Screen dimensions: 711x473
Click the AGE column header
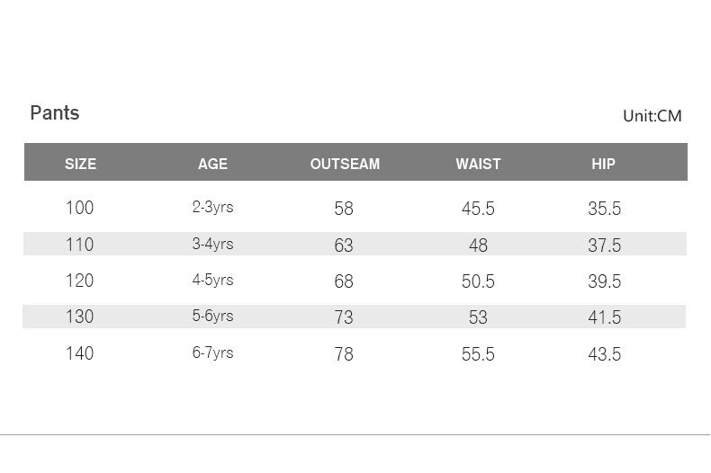pos(212,164)
